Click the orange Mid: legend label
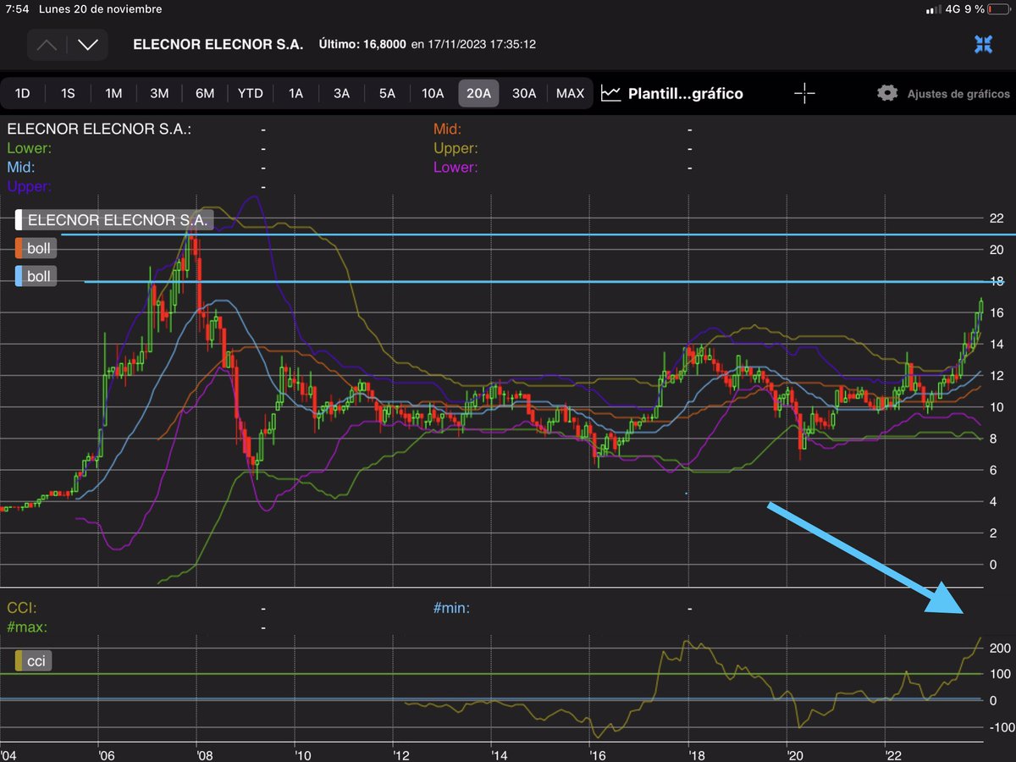This screenshot has height=762, width=1016. [447, 130]
